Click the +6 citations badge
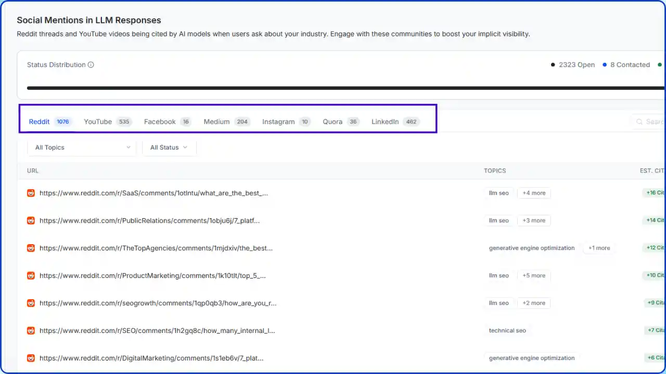 click(656, 358)
